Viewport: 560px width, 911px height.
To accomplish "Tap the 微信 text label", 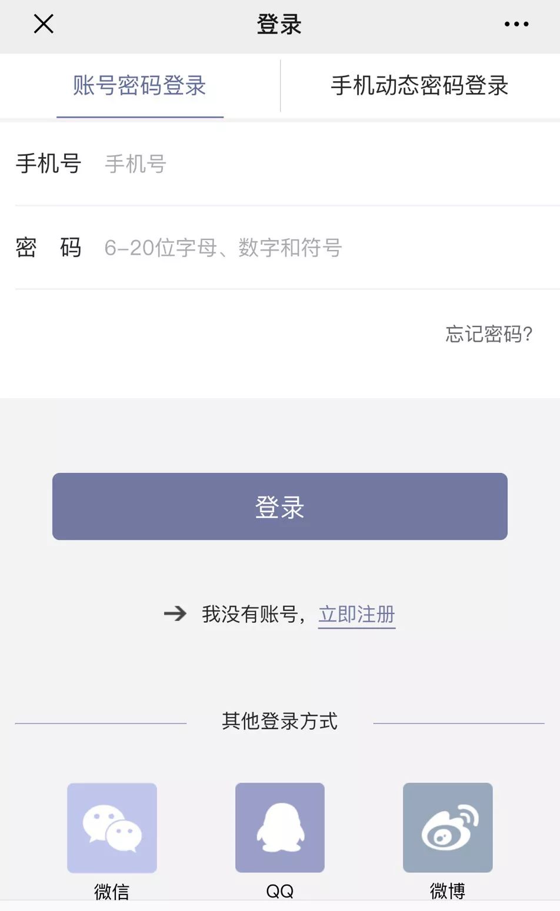I will click(112, 892).
